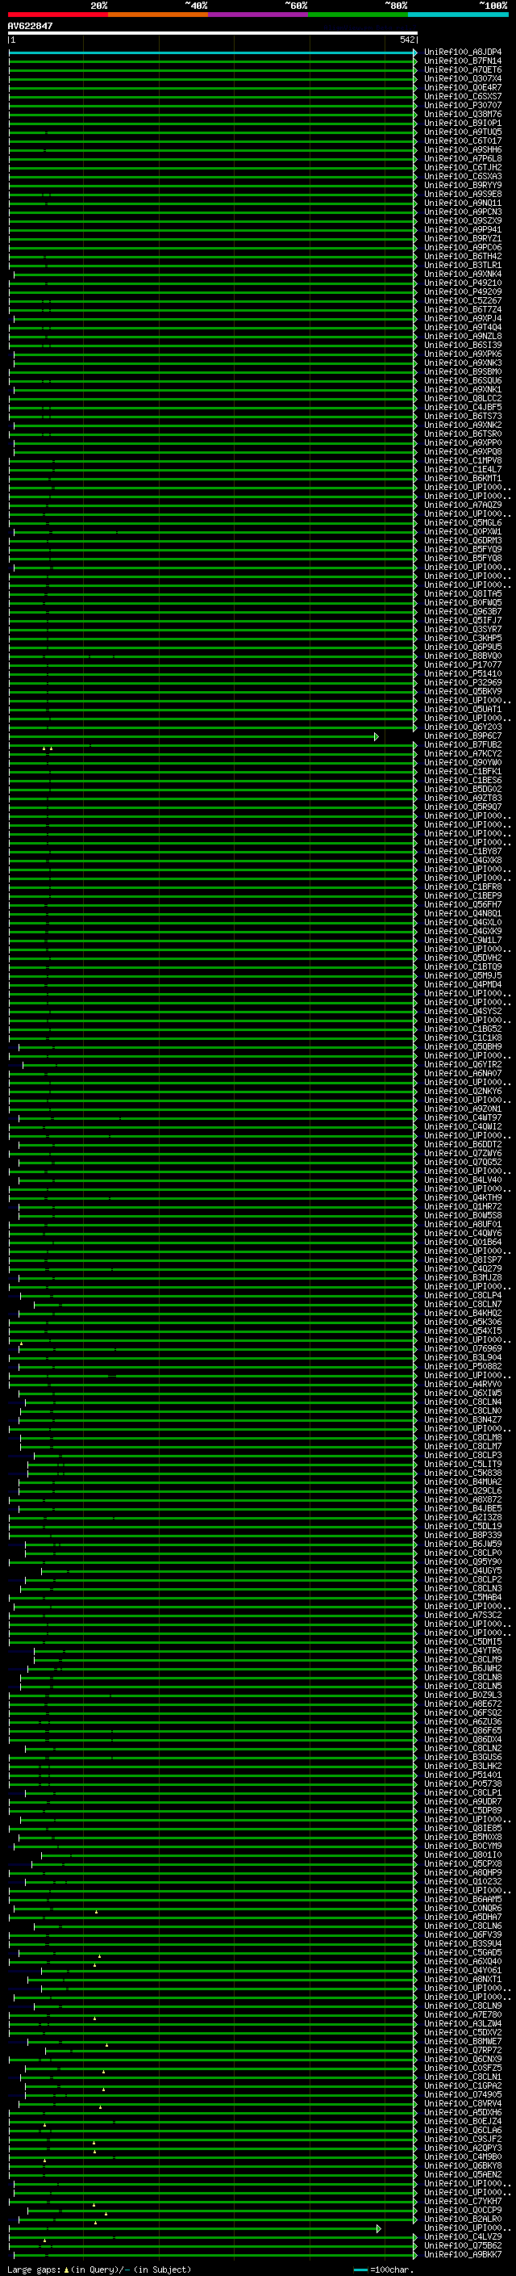Screen dimensions: 516x2276
Task: Select the UniRef100_Q5R9Q7 label
Action: [x=463, y=807]
